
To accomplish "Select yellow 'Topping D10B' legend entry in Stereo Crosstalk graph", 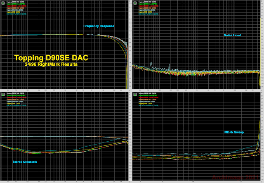I will pos(13,104).
